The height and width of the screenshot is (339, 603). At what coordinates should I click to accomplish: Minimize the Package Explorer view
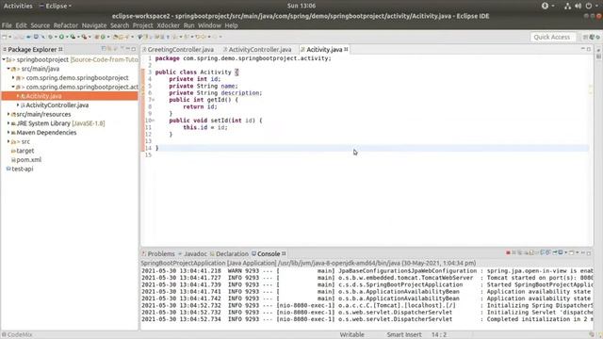128,49
